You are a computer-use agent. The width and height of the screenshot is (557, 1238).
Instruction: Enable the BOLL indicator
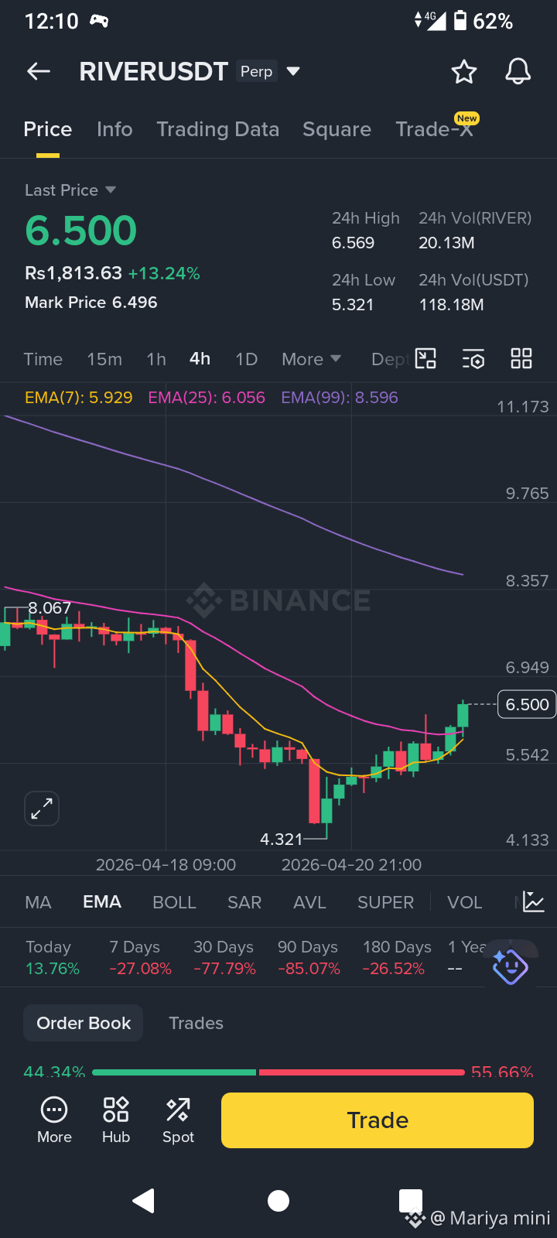pyautogui.click(x=174, y=902)
